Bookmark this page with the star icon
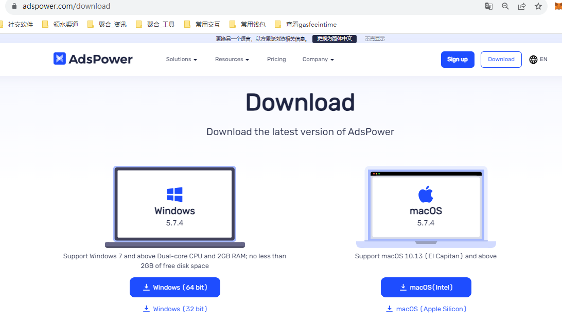Viewport: 562px width, 323px height. pos(538,6)
